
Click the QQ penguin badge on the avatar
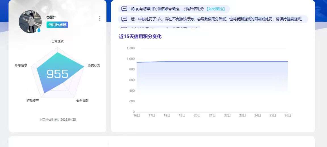coord(39,30)
